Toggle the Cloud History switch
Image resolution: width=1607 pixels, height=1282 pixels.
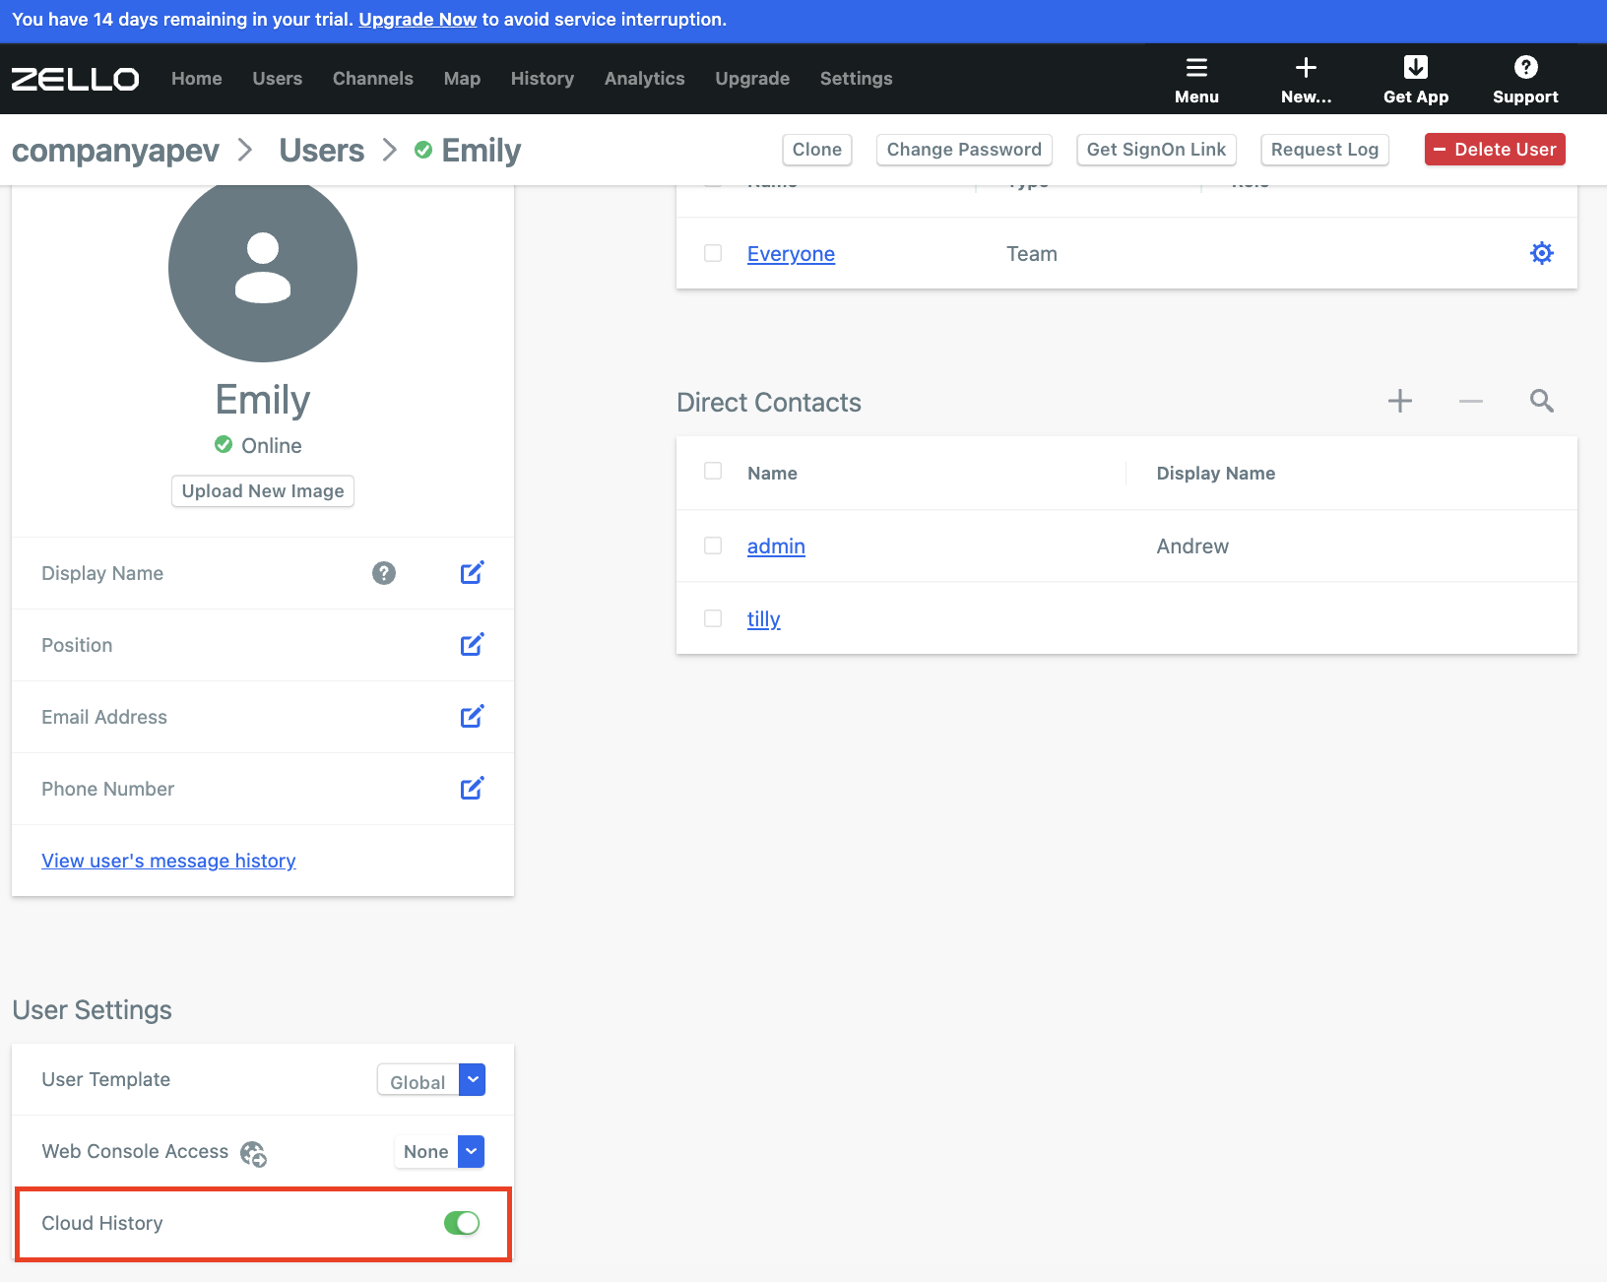462,1223
